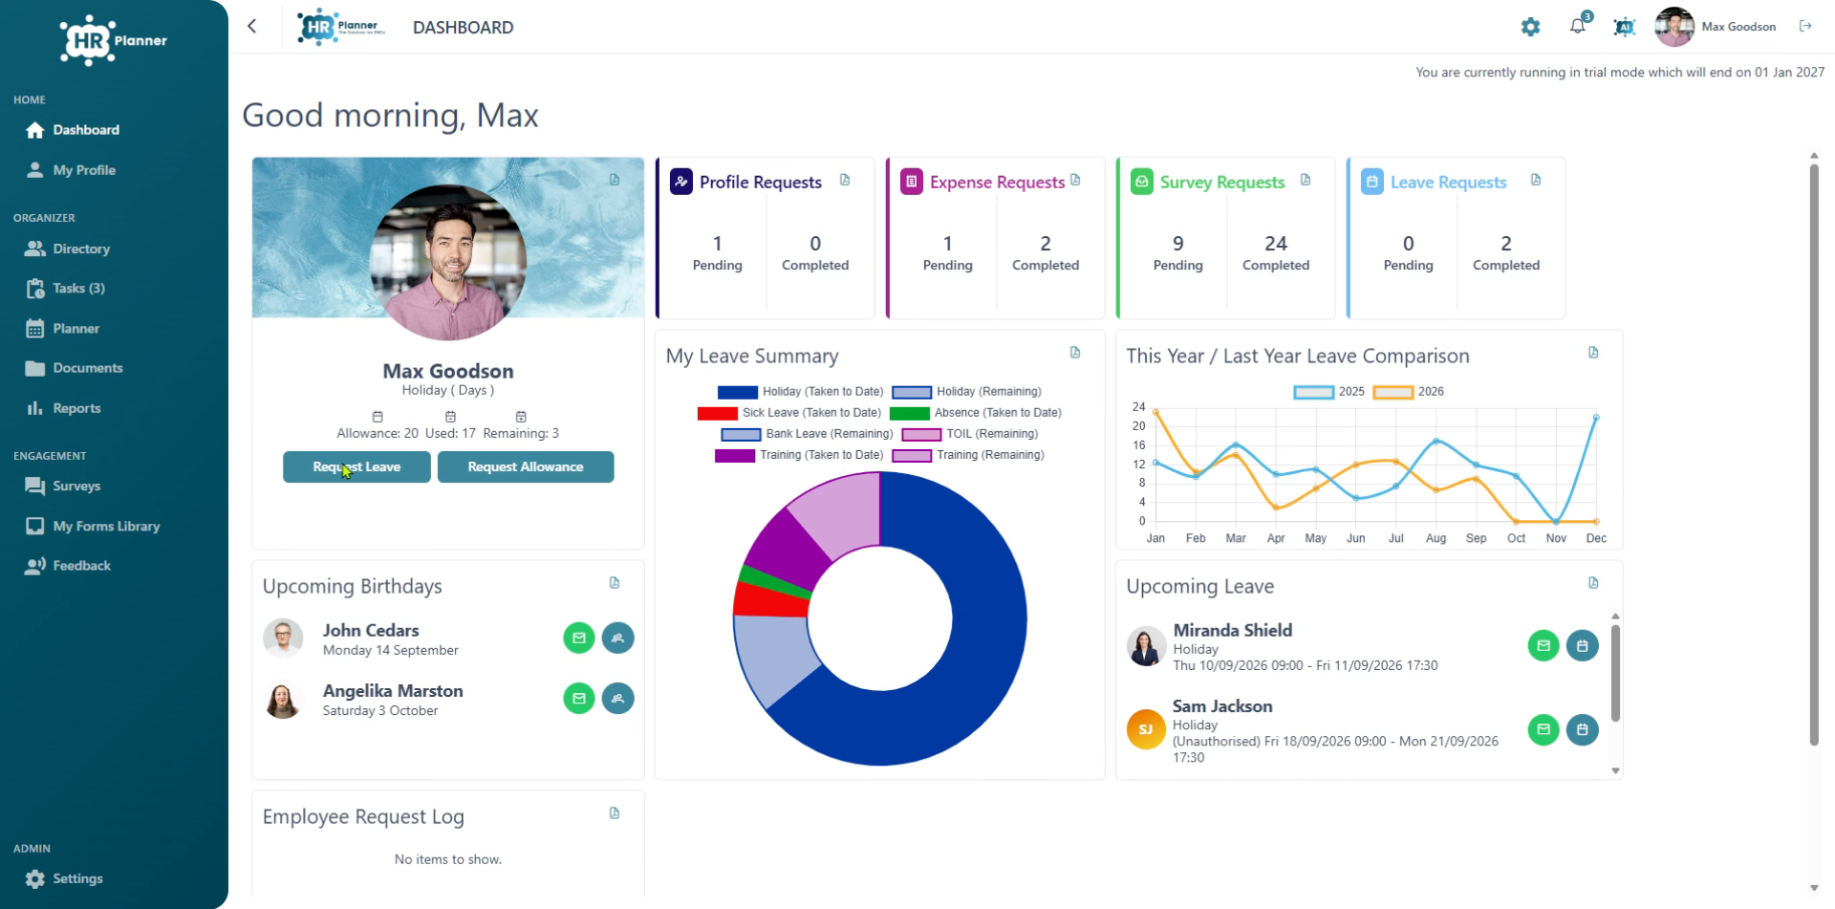The width and height of the screenshot is (1835, 909).
Task: Launch the AI assistant icon
Action: pyautogui.click(x=1624, y=27)
